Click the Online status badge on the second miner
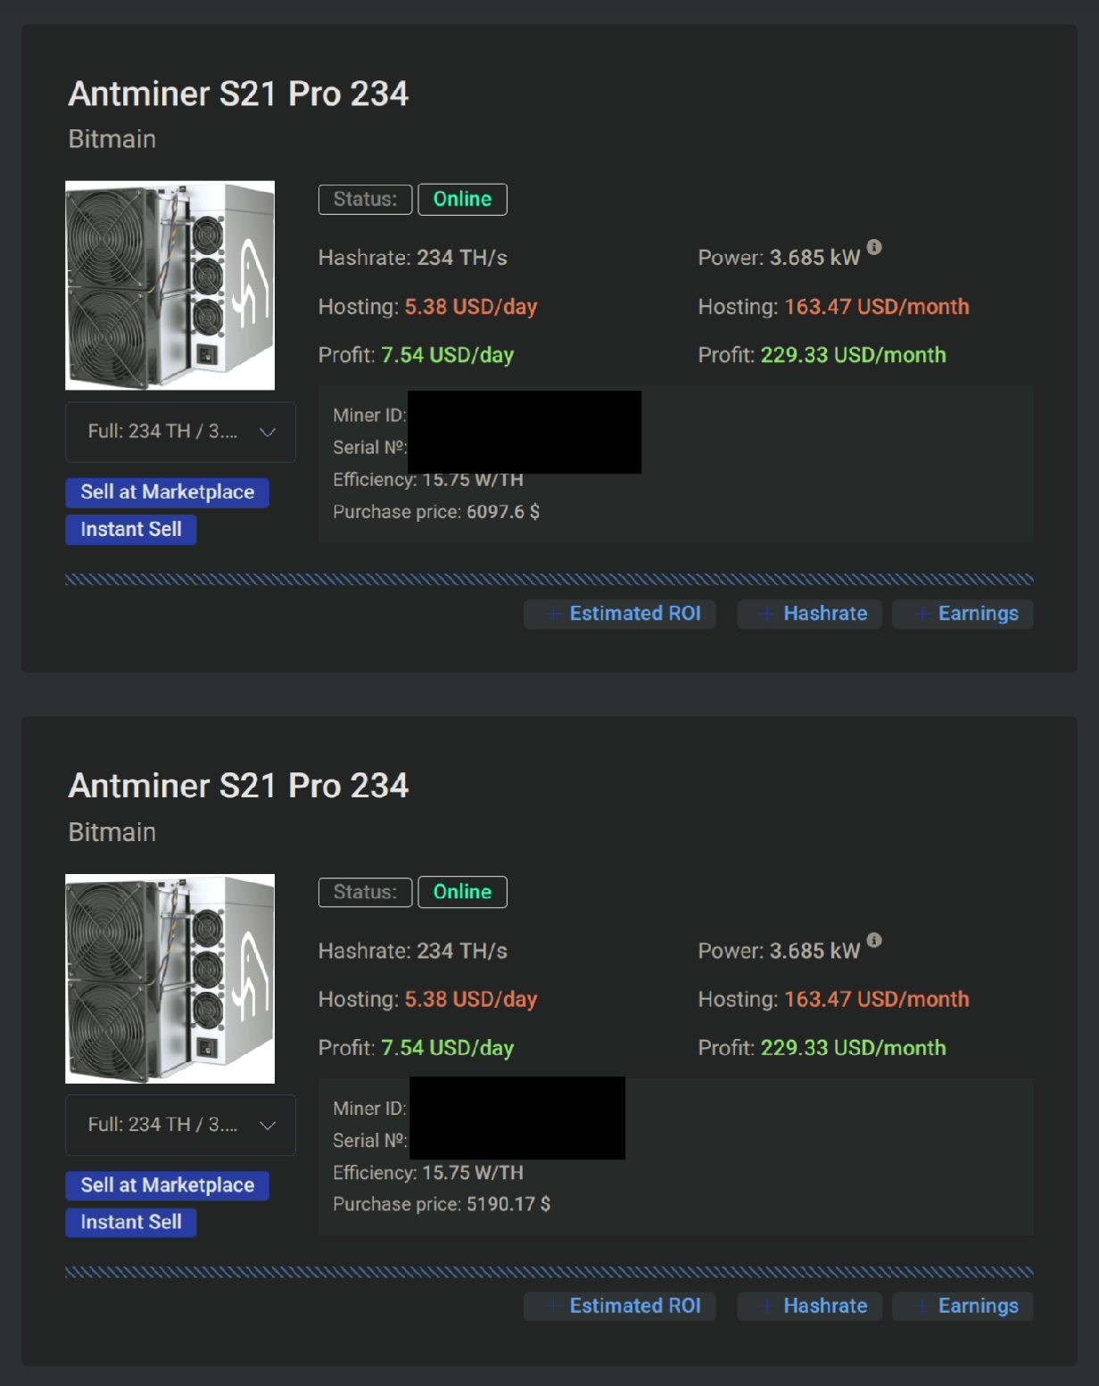Viewport: 1099px width, 1386px height. (462, 892)
